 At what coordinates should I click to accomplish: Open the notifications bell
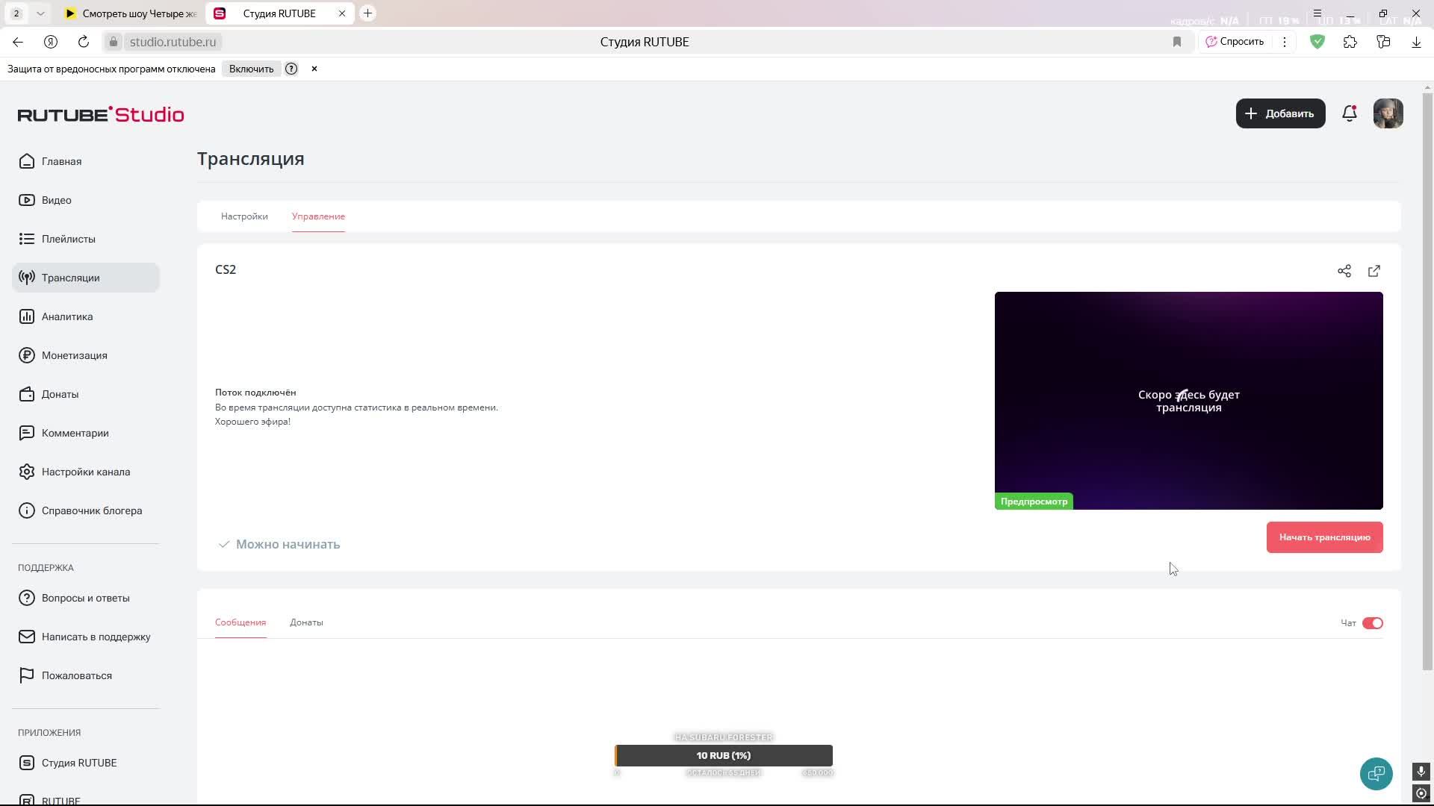point(1349,113)
